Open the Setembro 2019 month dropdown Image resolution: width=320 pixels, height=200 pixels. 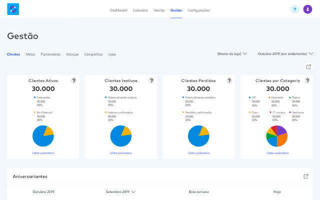pos(120,191)
